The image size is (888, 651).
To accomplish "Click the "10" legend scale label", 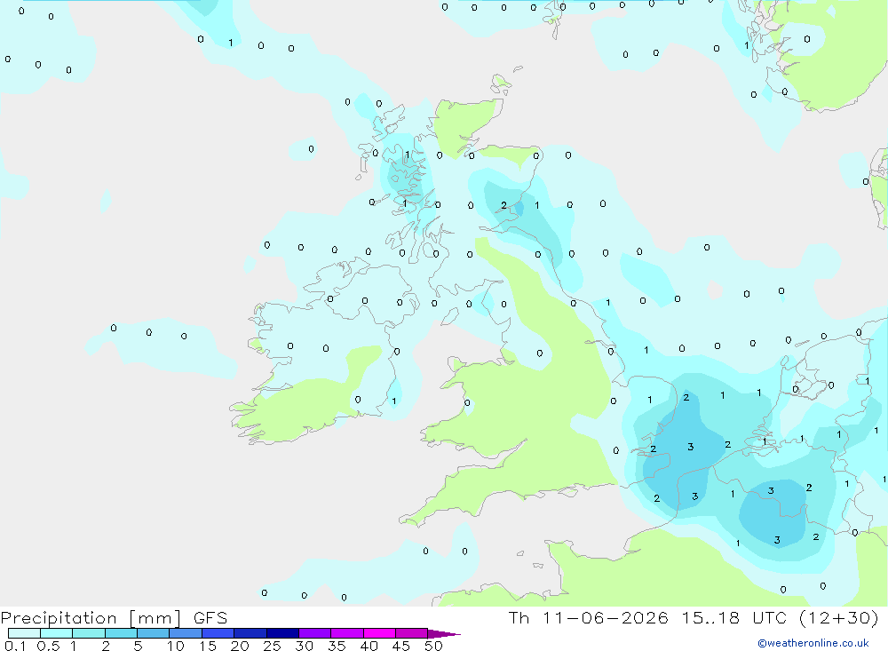I will coord(176,646).
